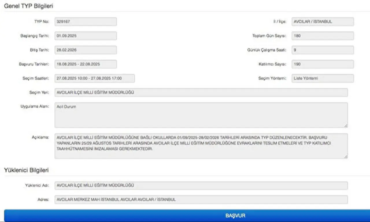
Task: Click the BAŞVUR button
Action: pos(187,216)
